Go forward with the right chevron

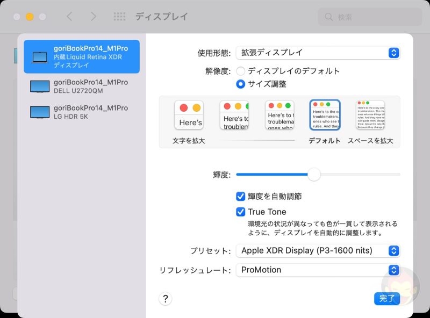click(x=94, y=17)
